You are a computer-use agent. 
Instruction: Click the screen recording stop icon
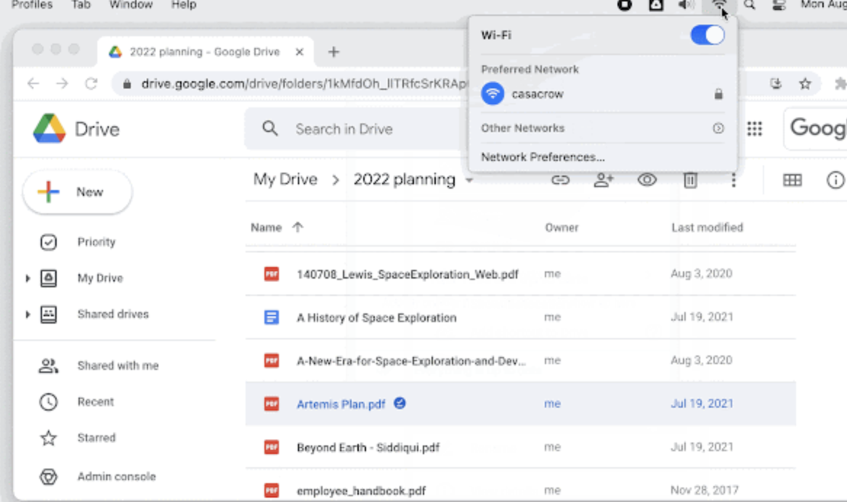(625, 5)
